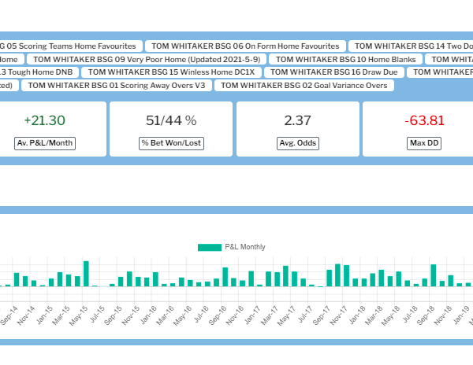The image size is (473, 365).
Task: Choose the BSG 10 Home Blanks strategy tag
Action: click(346, 59)
